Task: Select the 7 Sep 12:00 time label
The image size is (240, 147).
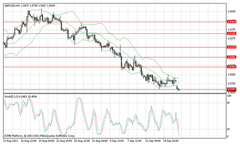Action: tap(134, 141)
